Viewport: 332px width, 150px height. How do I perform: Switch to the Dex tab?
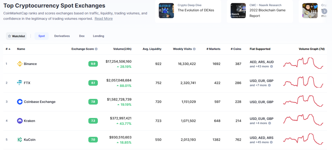tap(82, 36)
